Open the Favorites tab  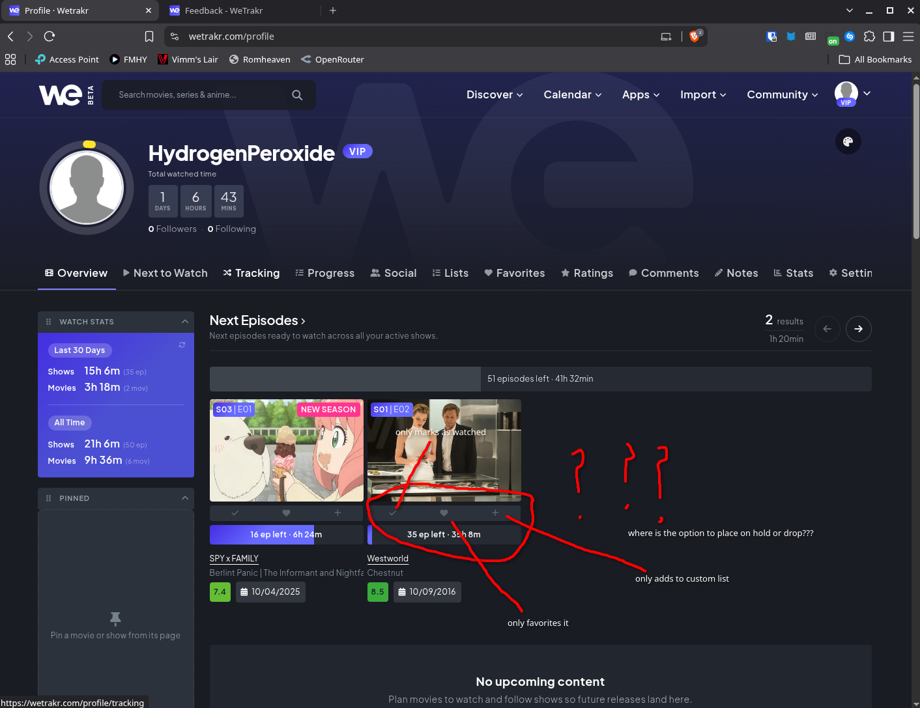[x=515, y=273]
